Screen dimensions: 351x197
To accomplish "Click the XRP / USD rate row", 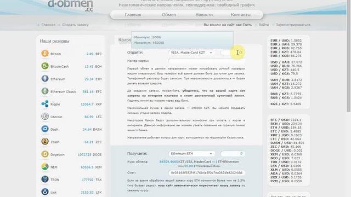I will [286, 135].
